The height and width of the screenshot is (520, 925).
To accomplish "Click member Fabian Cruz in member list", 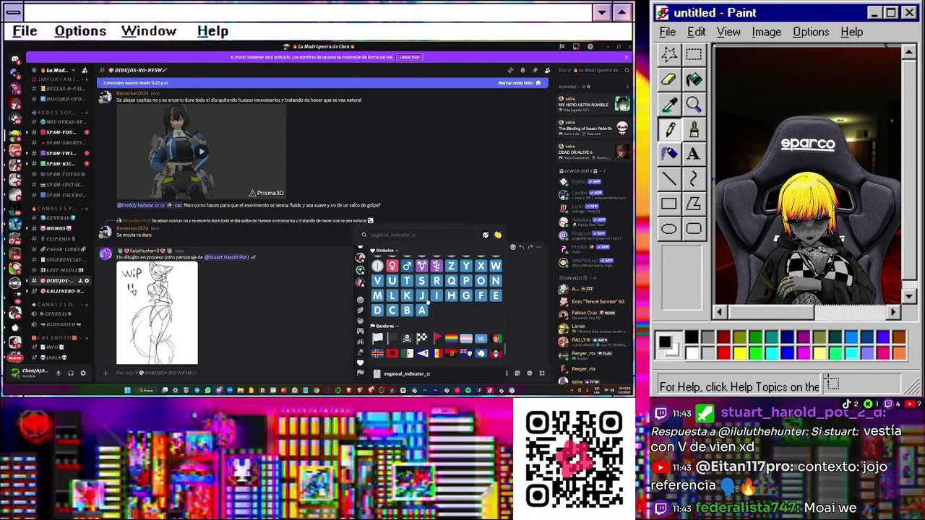I will (x=593, y=314).
